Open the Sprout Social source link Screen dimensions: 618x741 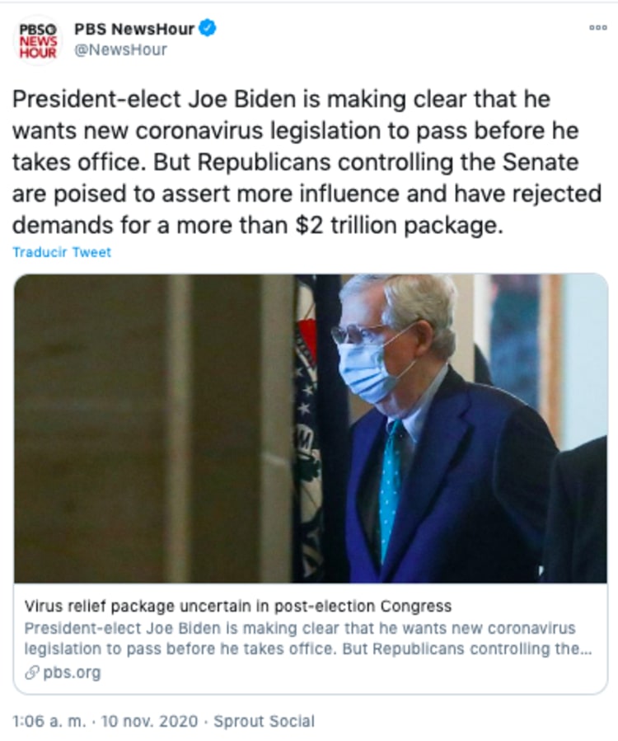[x=264, y=721]
